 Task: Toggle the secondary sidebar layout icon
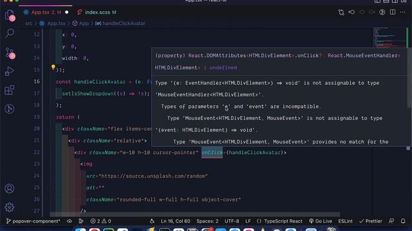395,1
